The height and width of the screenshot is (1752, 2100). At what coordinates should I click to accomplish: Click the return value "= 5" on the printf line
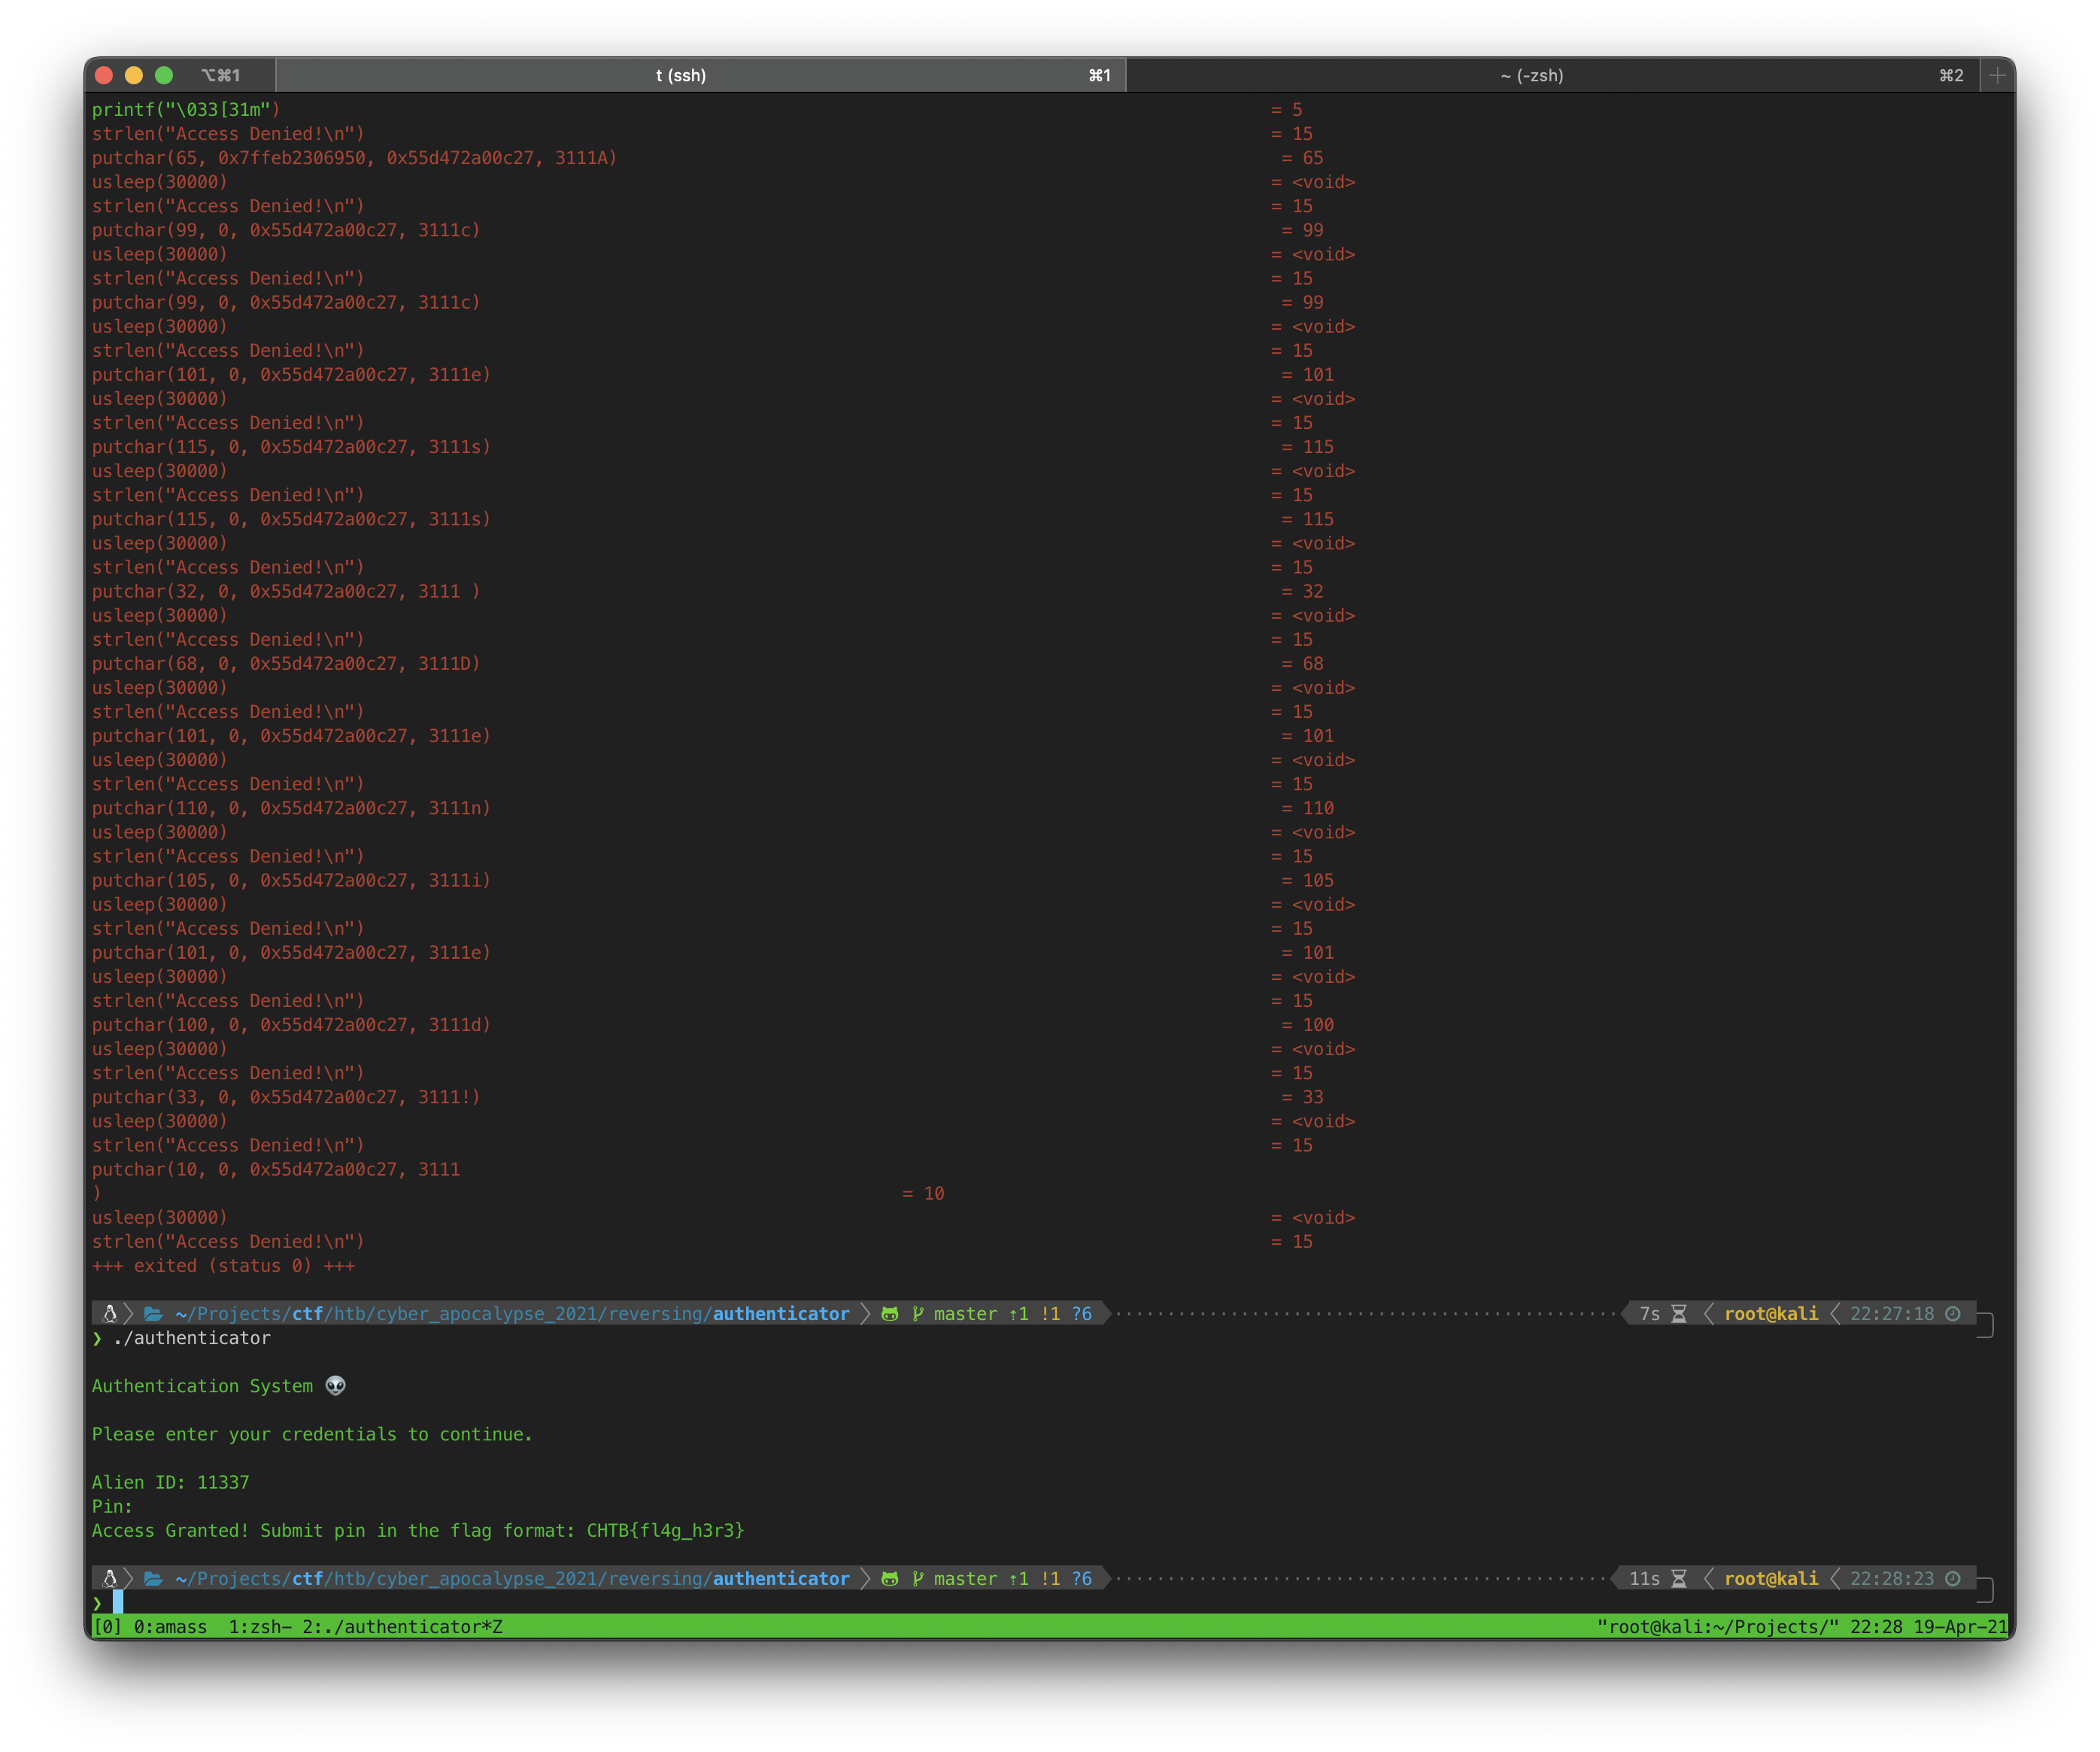pyautogui.click(x=1286, y=110)
